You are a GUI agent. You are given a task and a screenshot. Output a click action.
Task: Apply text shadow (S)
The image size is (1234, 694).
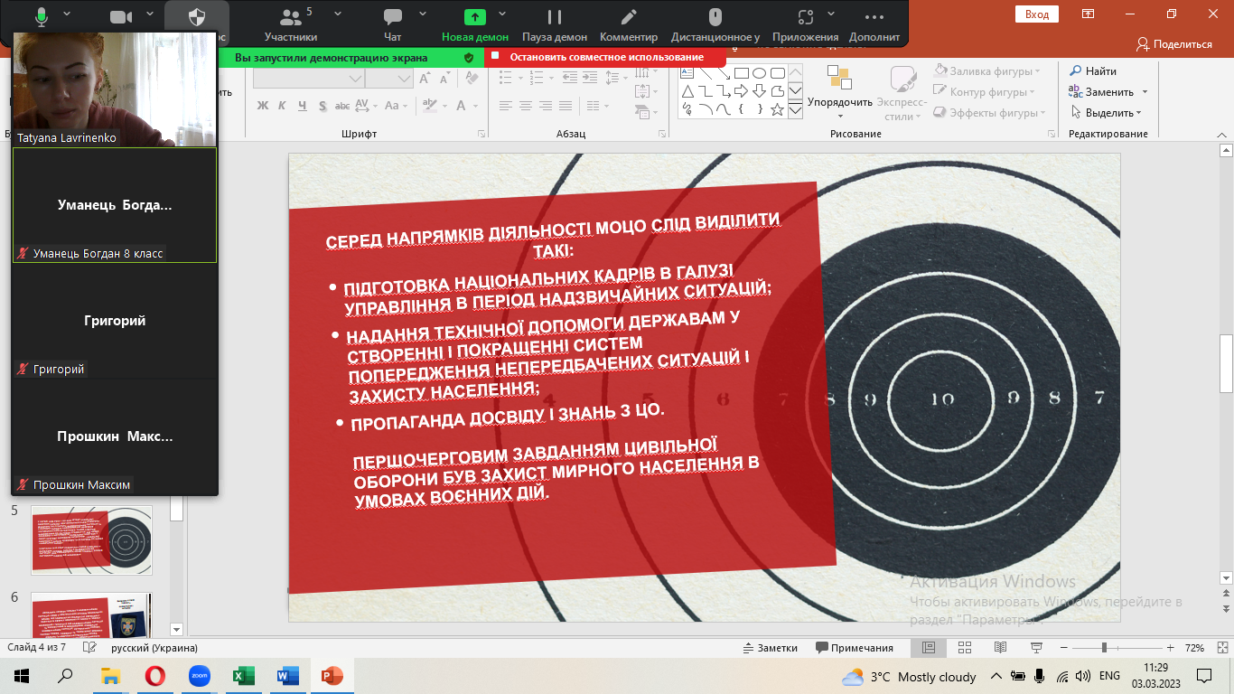pyautogui.click(x=323, y=106)
